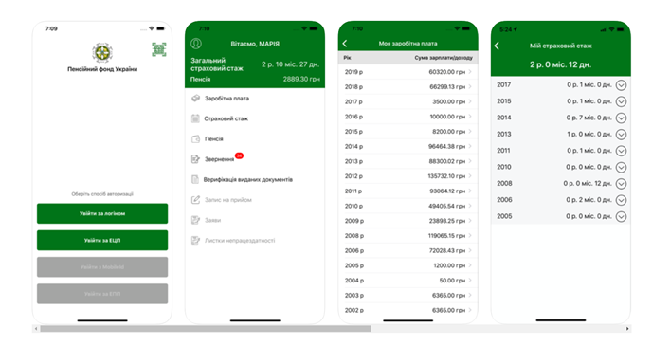Open salary details chevron for 2008 р
Screen dimensions: 652x346
coord(470,235)
